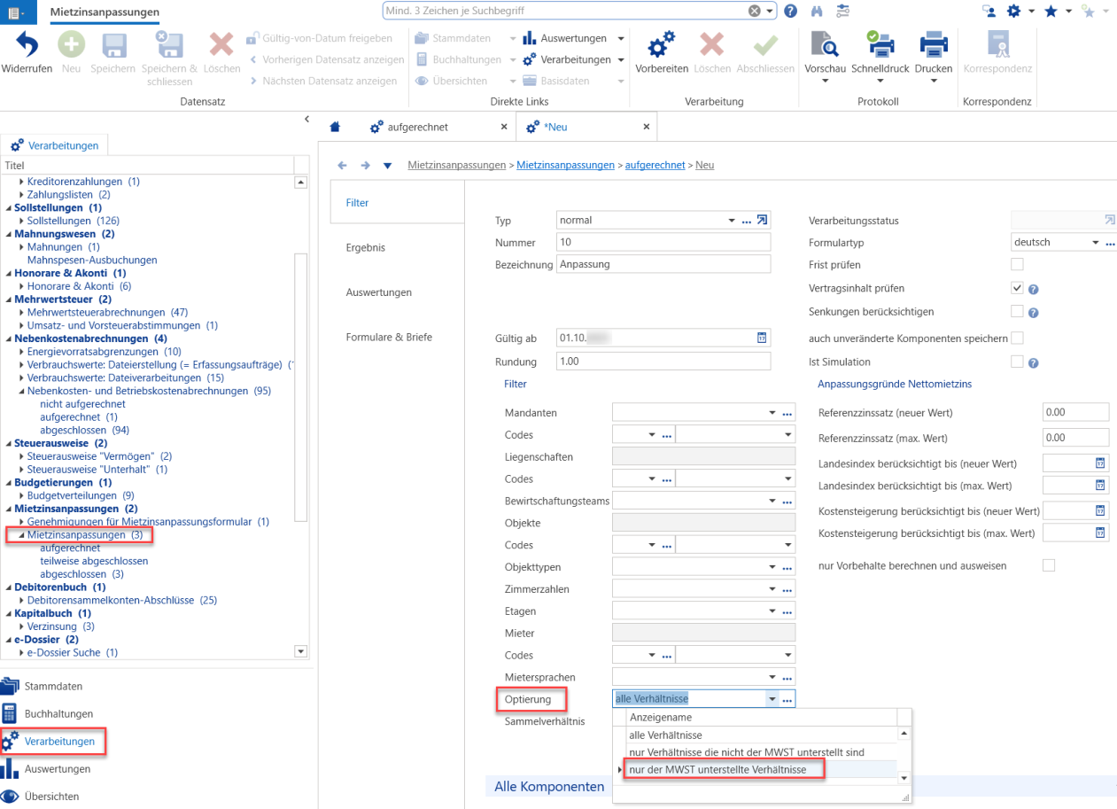
Task: Open Übersichten in the bottom navigation
Action: [51, 796]
